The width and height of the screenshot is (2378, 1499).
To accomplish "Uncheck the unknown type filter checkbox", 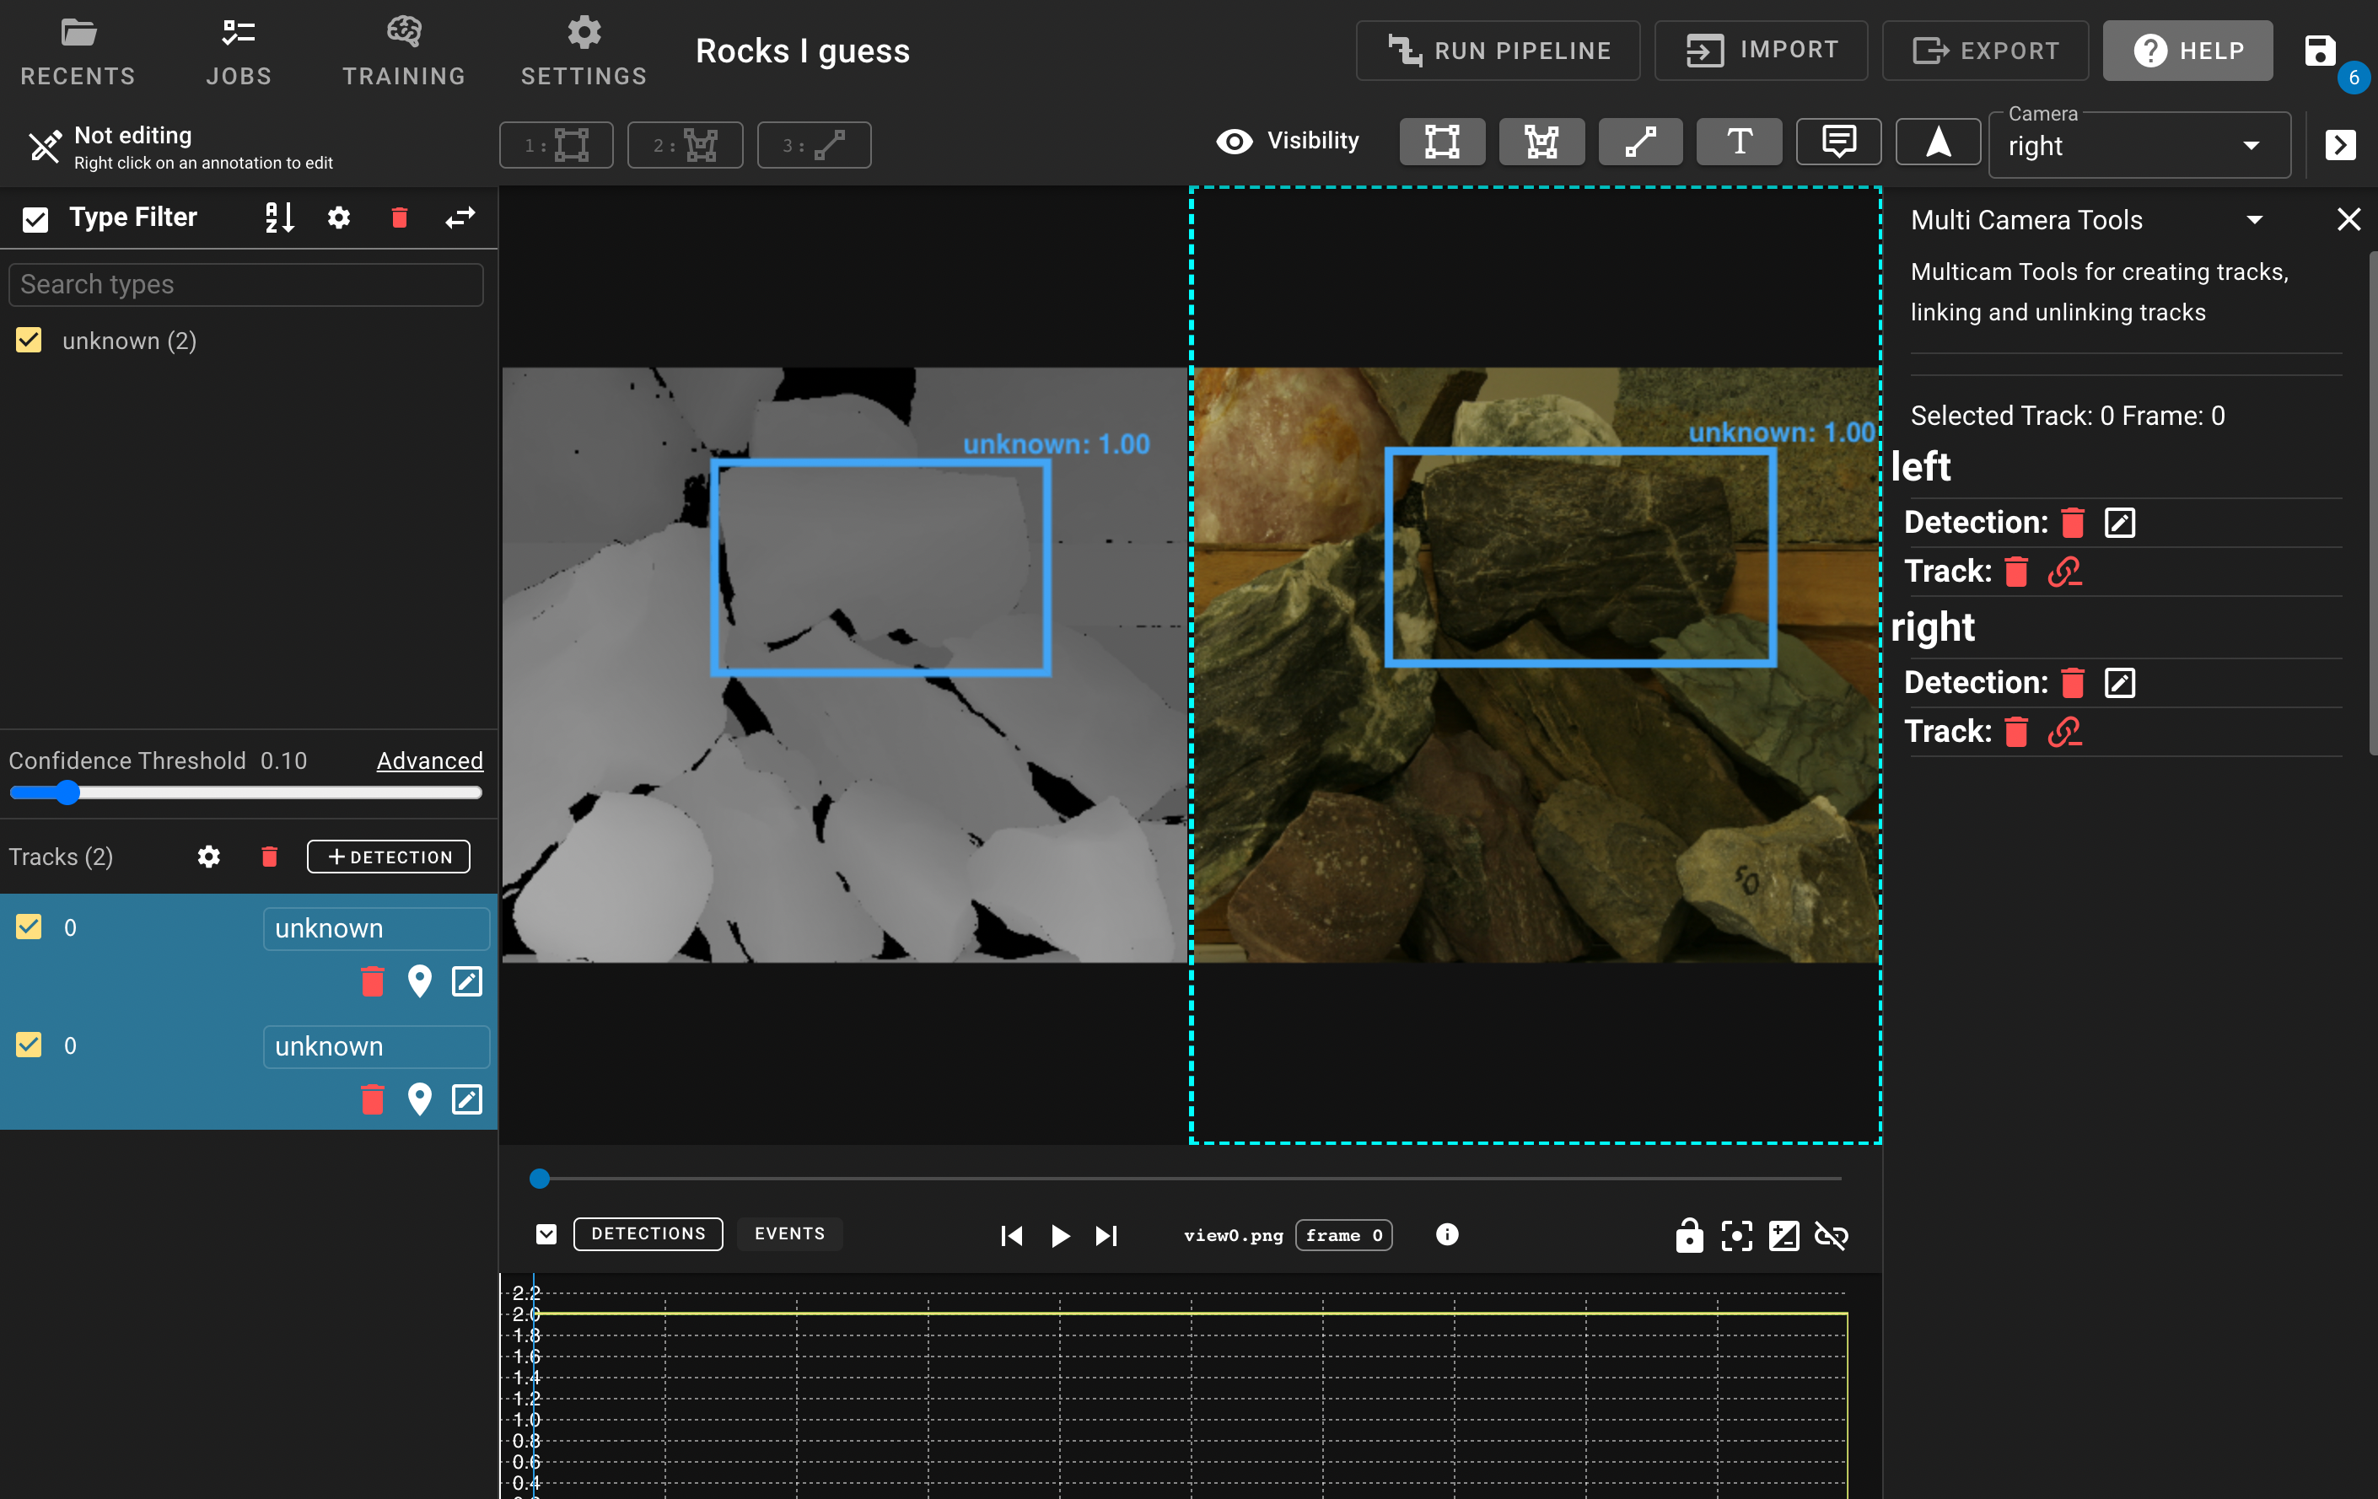I will tap(30, 341).
